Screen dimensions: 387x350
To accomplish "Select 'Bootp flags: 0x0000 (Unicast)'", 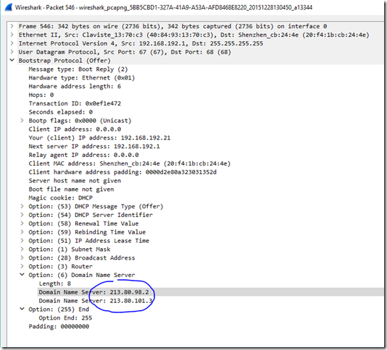I will 80,121.
